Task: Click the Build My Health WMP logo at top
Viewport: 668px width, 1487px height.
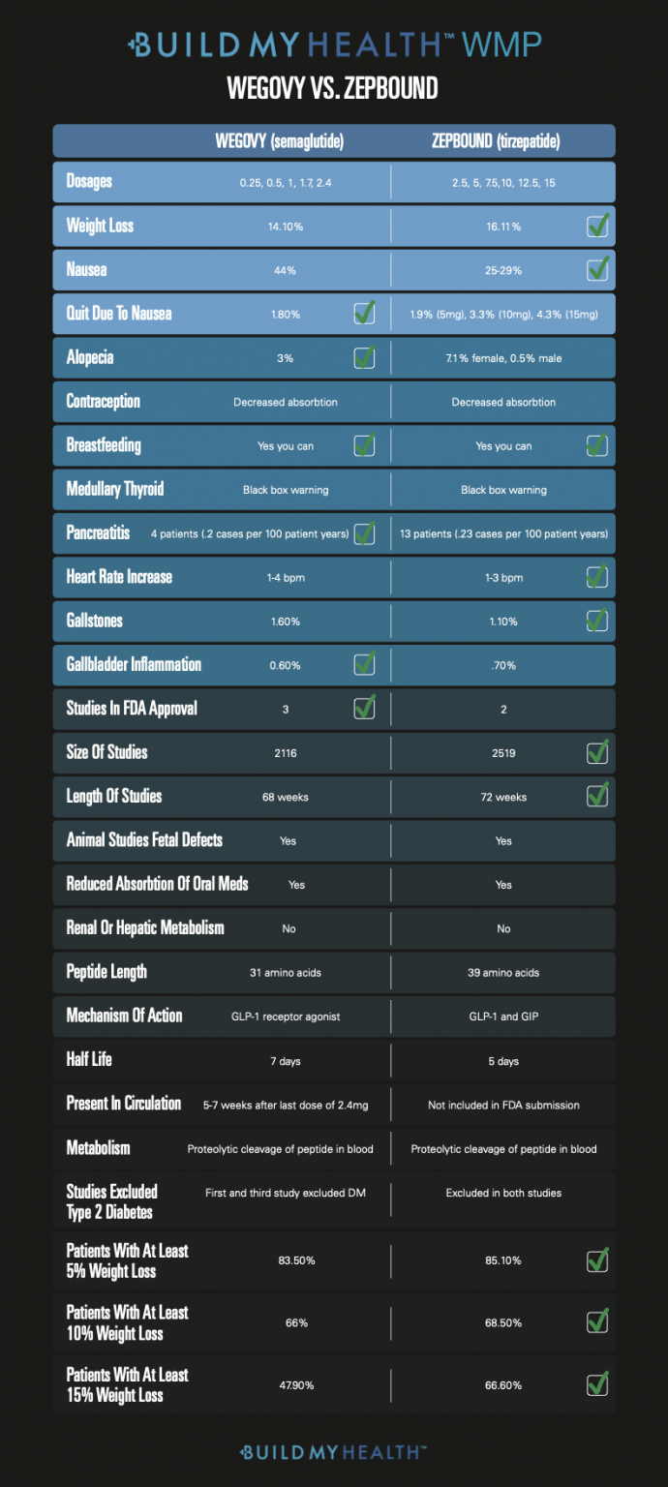Action: tap(334, 44)
